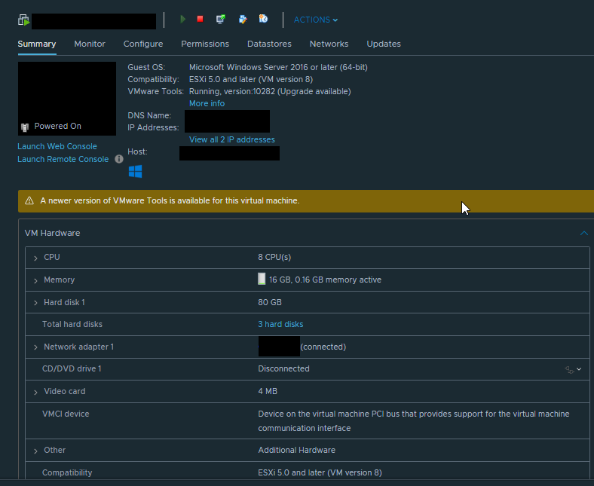Click the green Power On icon
The image size is (594, 486).
coord(183,19)
